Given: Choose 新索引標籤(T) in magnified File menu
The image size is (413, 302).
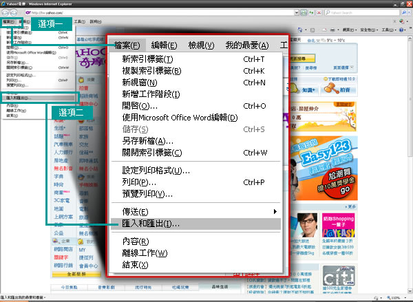Looking at the screenshot, I should click(195, 59).
